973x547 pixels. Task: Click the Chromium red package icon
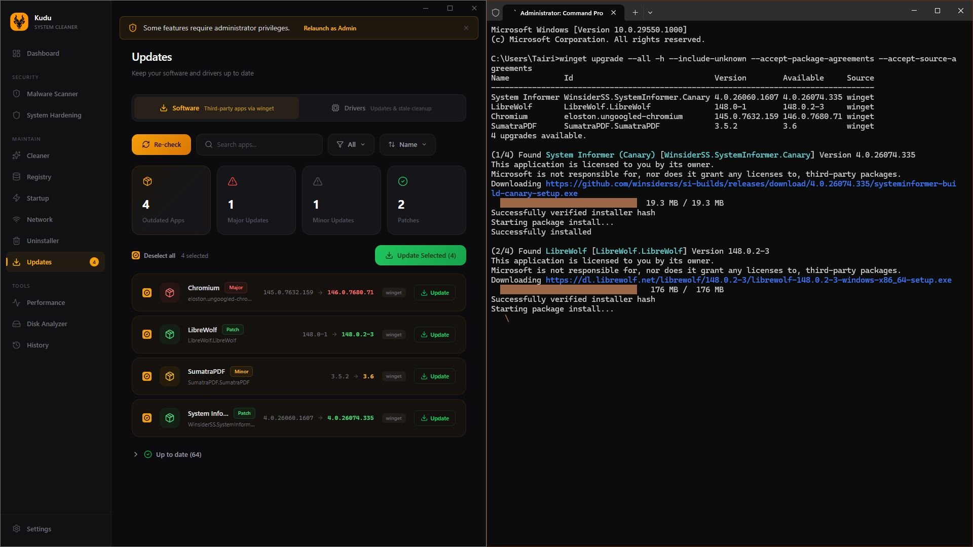(170, 293)
